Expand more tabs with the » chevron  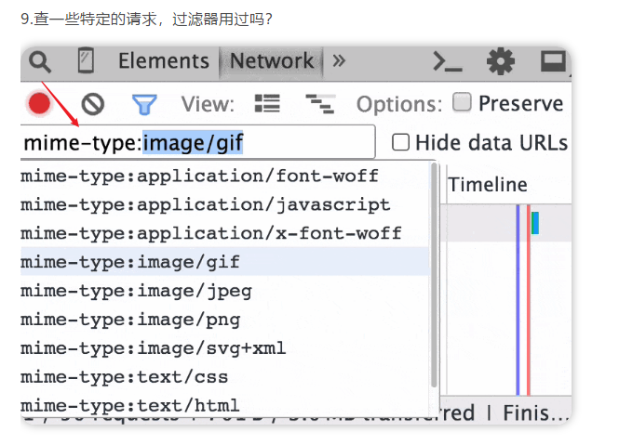pyautogui.click(x=339, y=60)
